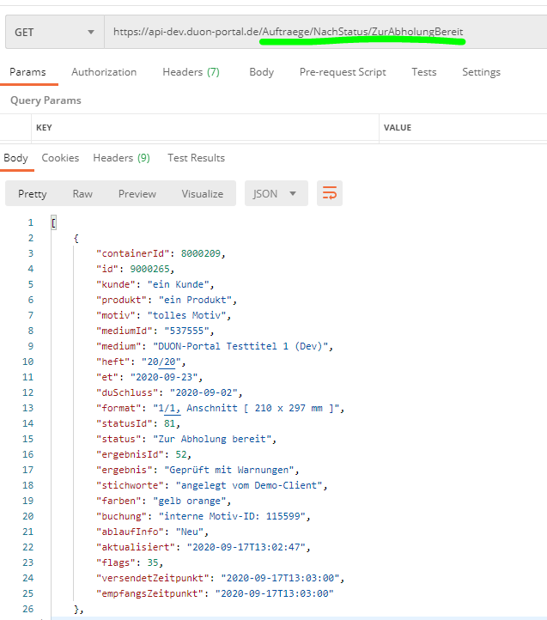
Task: View the response Cookies tab
Action: [60, 158]
